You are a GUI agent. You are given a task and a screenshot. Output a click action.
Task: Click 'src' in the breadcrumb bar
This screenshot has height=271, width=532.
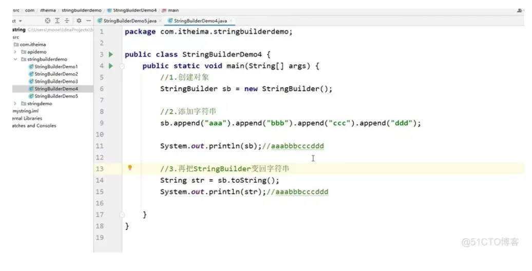pos(16,10)
